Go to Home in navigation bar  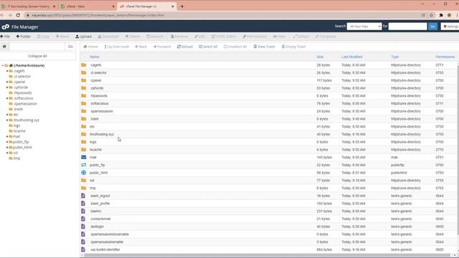tap(90, 47)
